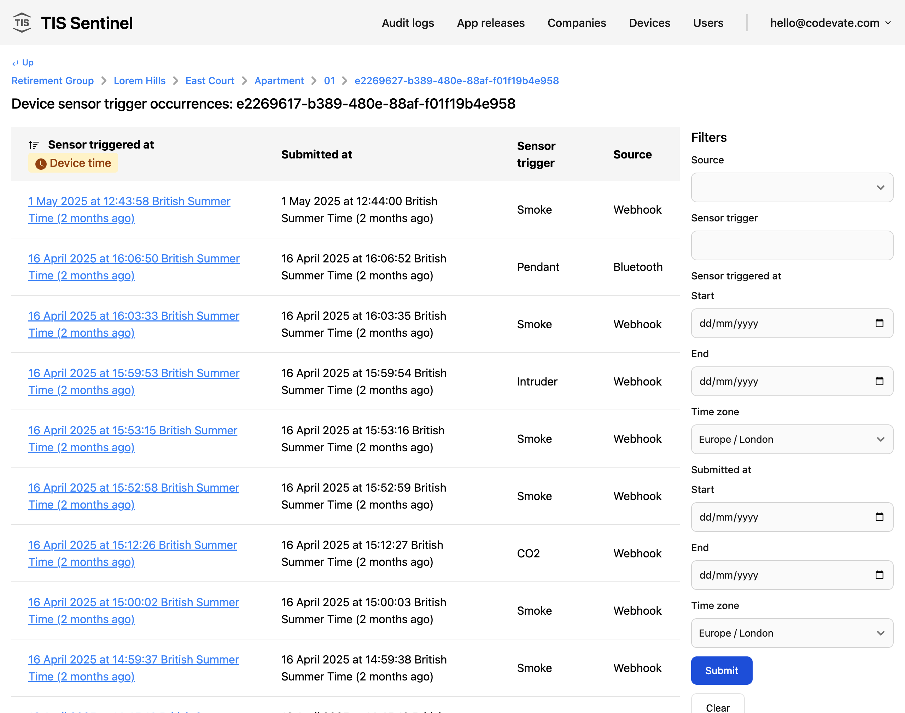Click the clock icon in Device time badge
905x713 pixels.
click(40, 164)
